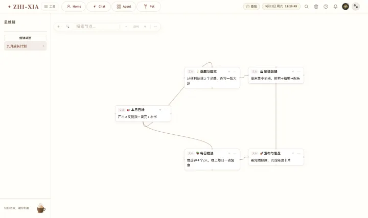368x218 pixels.
Task: Click the 发布与复盘 node body text
Action: (x=270, y=160)
